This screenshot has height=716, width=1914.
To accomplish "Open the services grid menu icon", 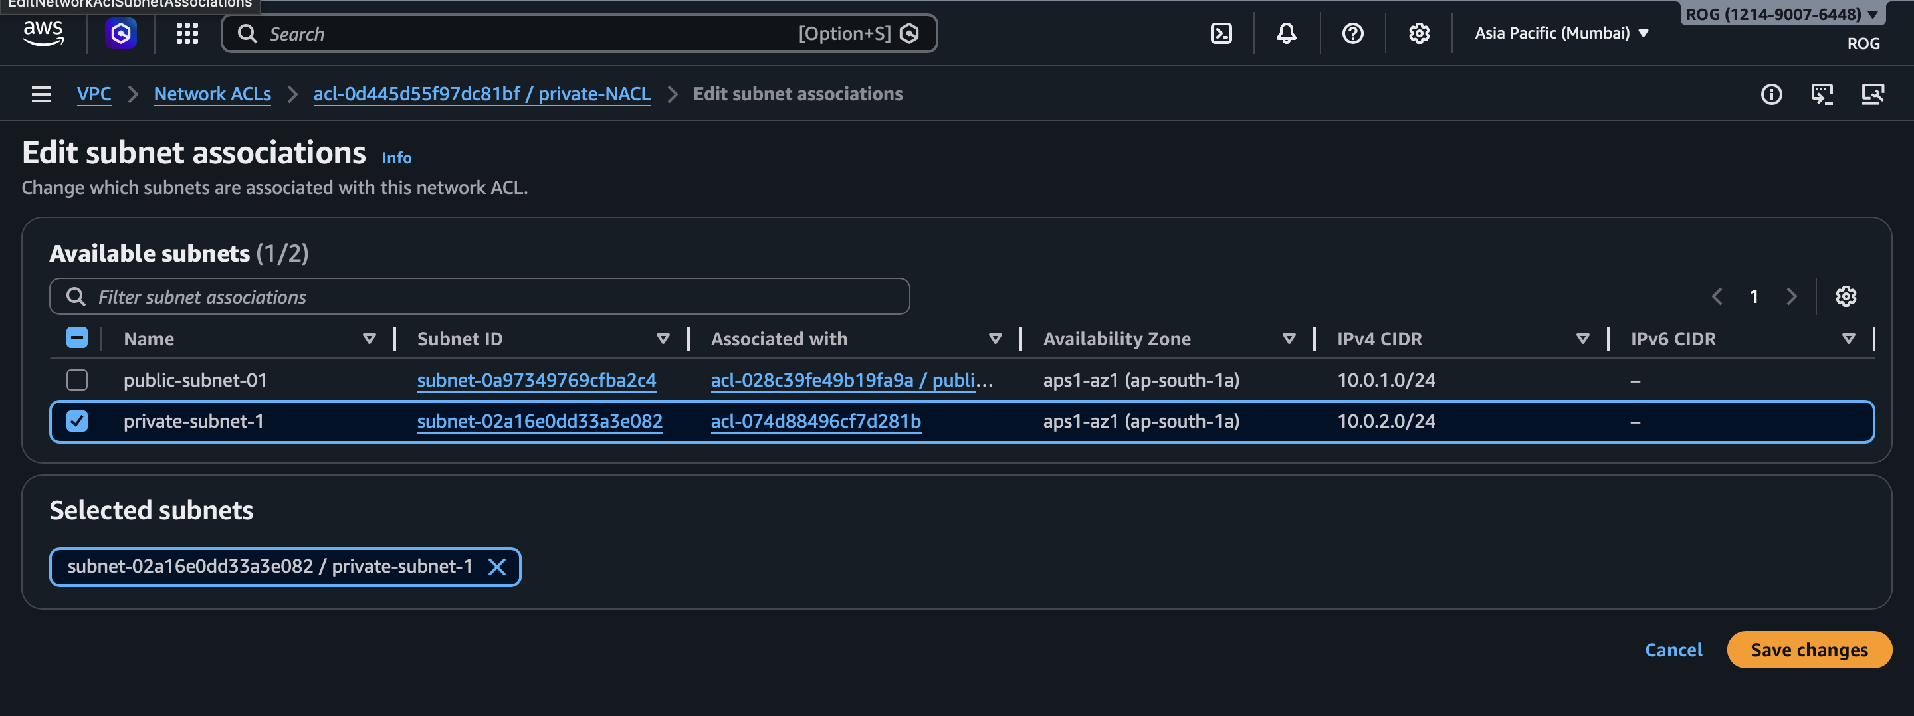I will point(187,33).
